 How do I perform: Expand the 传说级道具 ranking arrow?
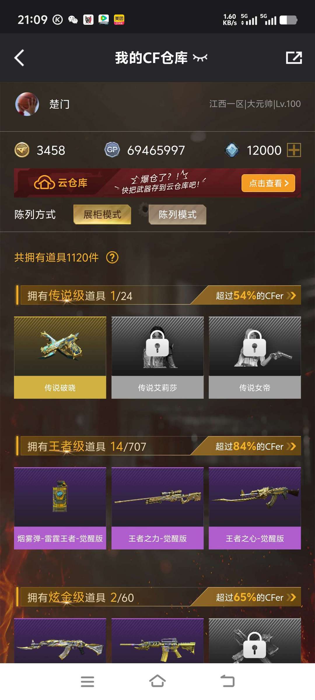pos(291,295)
